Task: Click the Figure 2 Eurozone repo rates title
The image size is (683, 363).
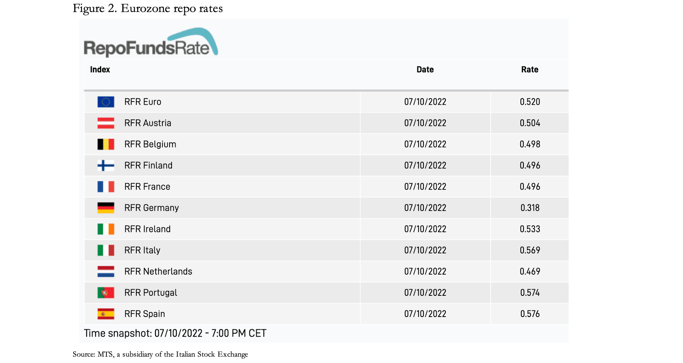Action: 148,8
